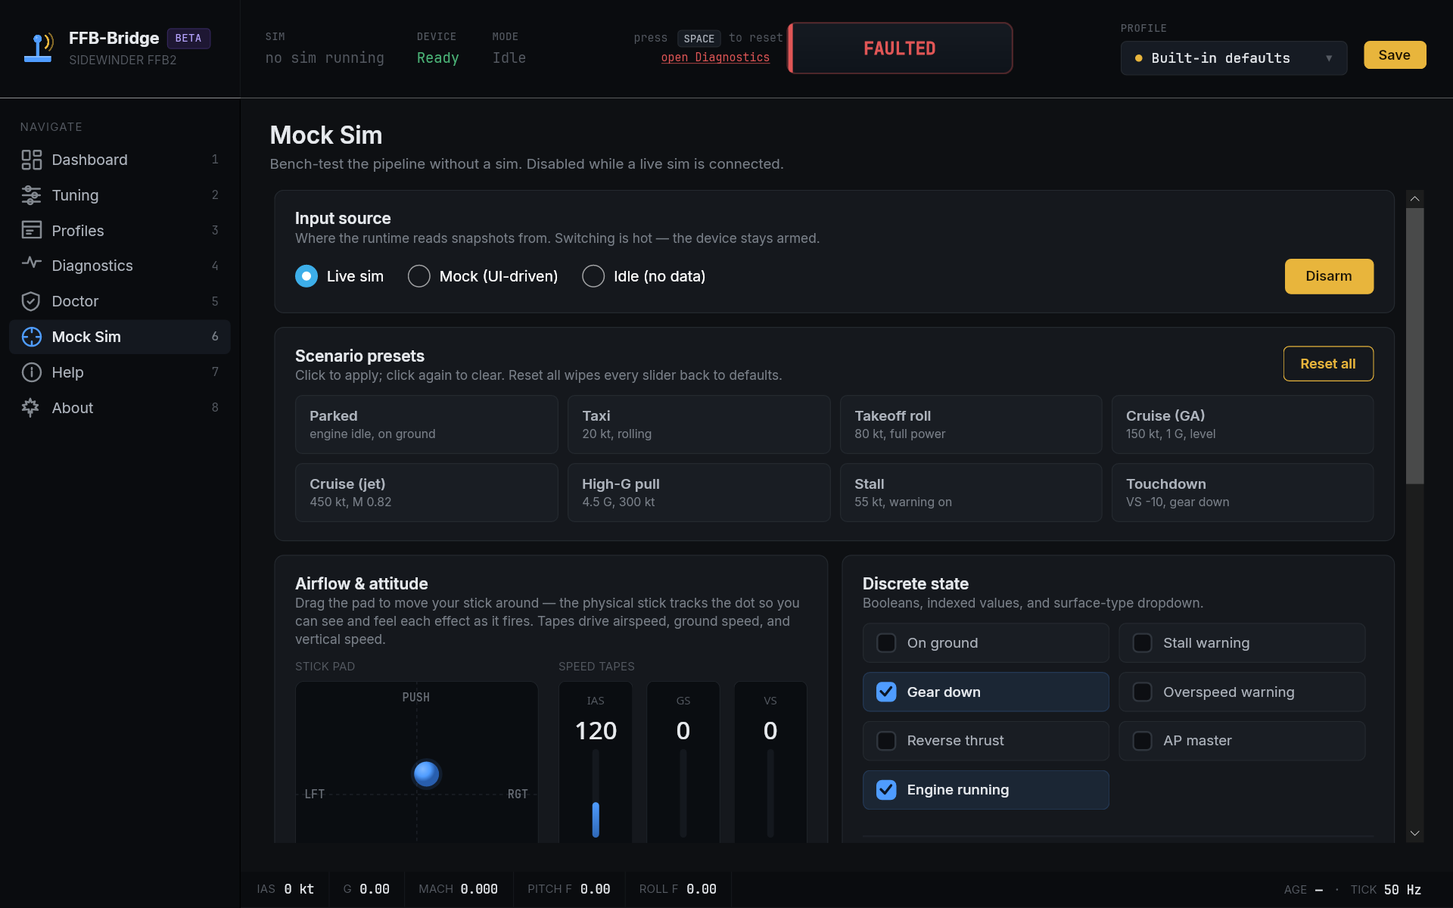Follow the open Diagnostics link
The height and width of the screenshot is (908, 1453).
pyautogui.click(x=715, y=58)
